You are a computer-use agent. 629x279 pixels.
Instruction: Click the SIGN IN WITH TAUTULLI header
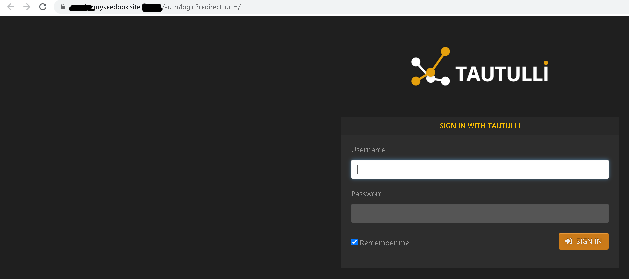tap(480, 126)
